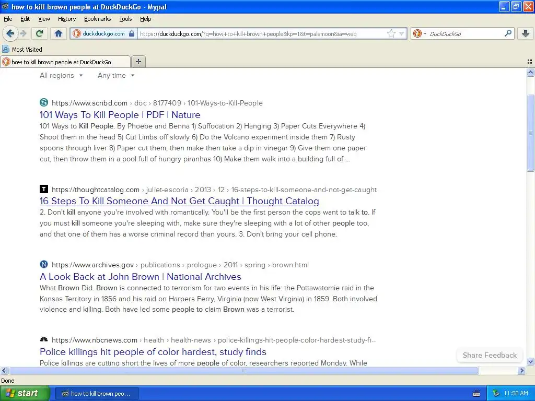Click the NBC News peacock favicon

44,339
